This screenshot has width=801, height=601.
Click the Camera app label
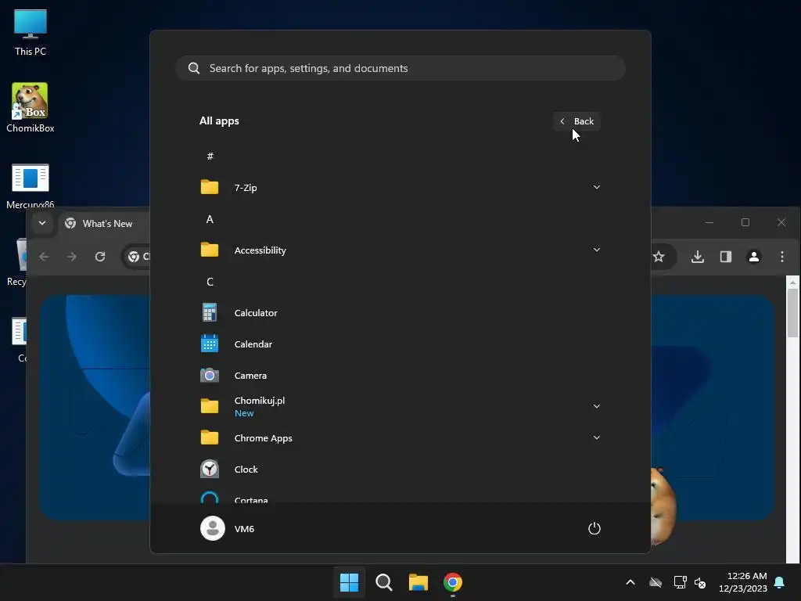tap(250, 375)
